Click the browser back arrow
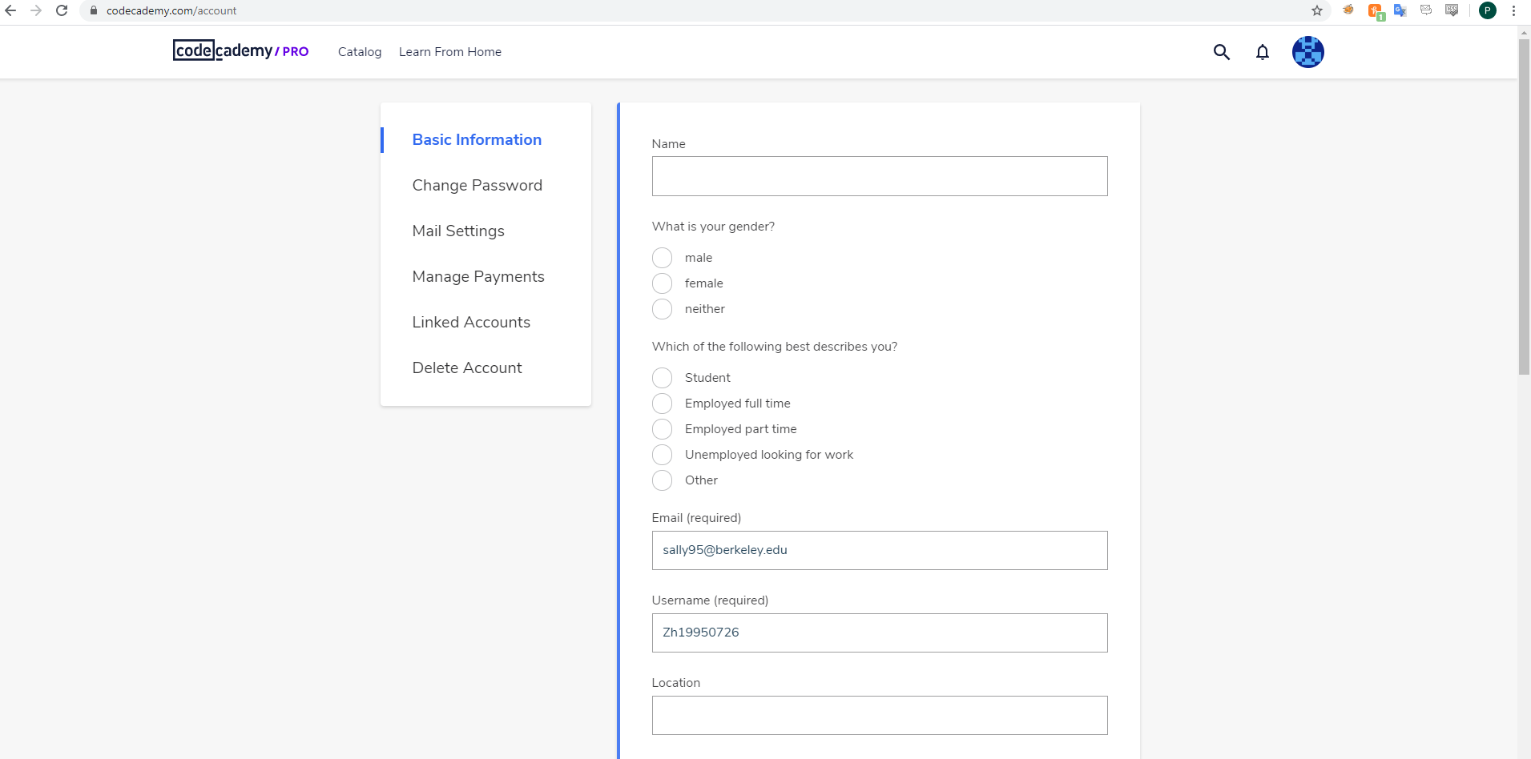This screenshot has height=759, width=1531. pos(10,10)
